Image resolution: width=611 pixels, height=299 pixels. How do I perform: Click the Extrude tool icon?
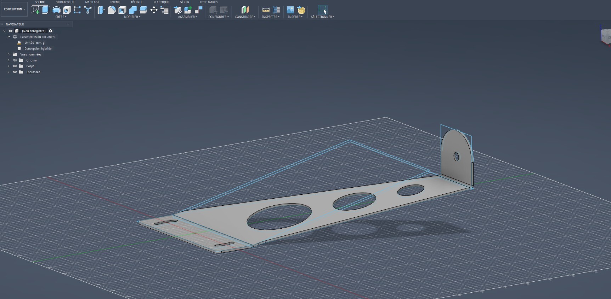(x=46, y=10)
